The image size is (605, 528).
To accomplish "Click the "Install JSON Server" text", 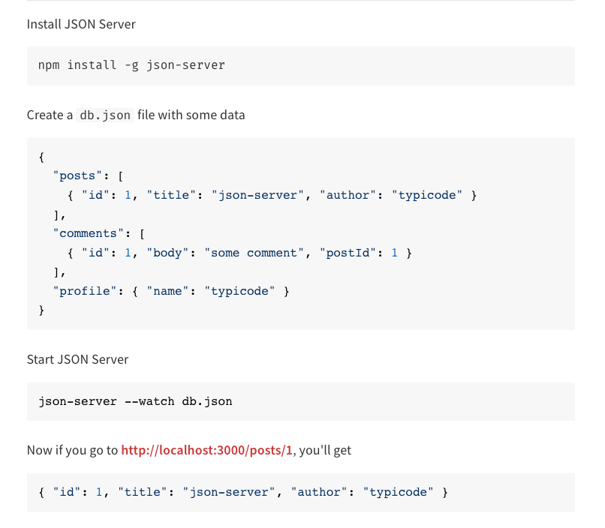I will tap(81, 24).
